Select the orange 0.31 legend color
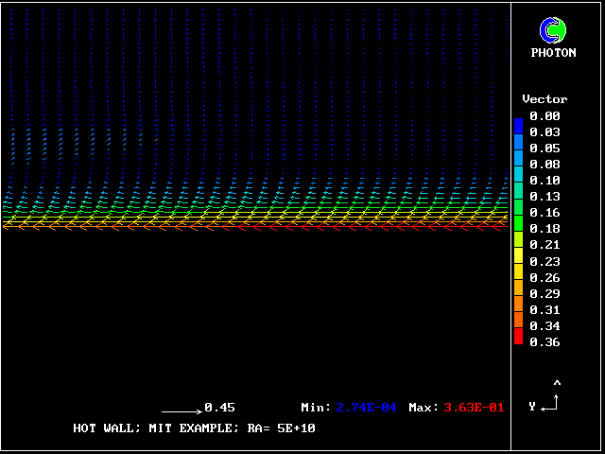 click(518, 302)
